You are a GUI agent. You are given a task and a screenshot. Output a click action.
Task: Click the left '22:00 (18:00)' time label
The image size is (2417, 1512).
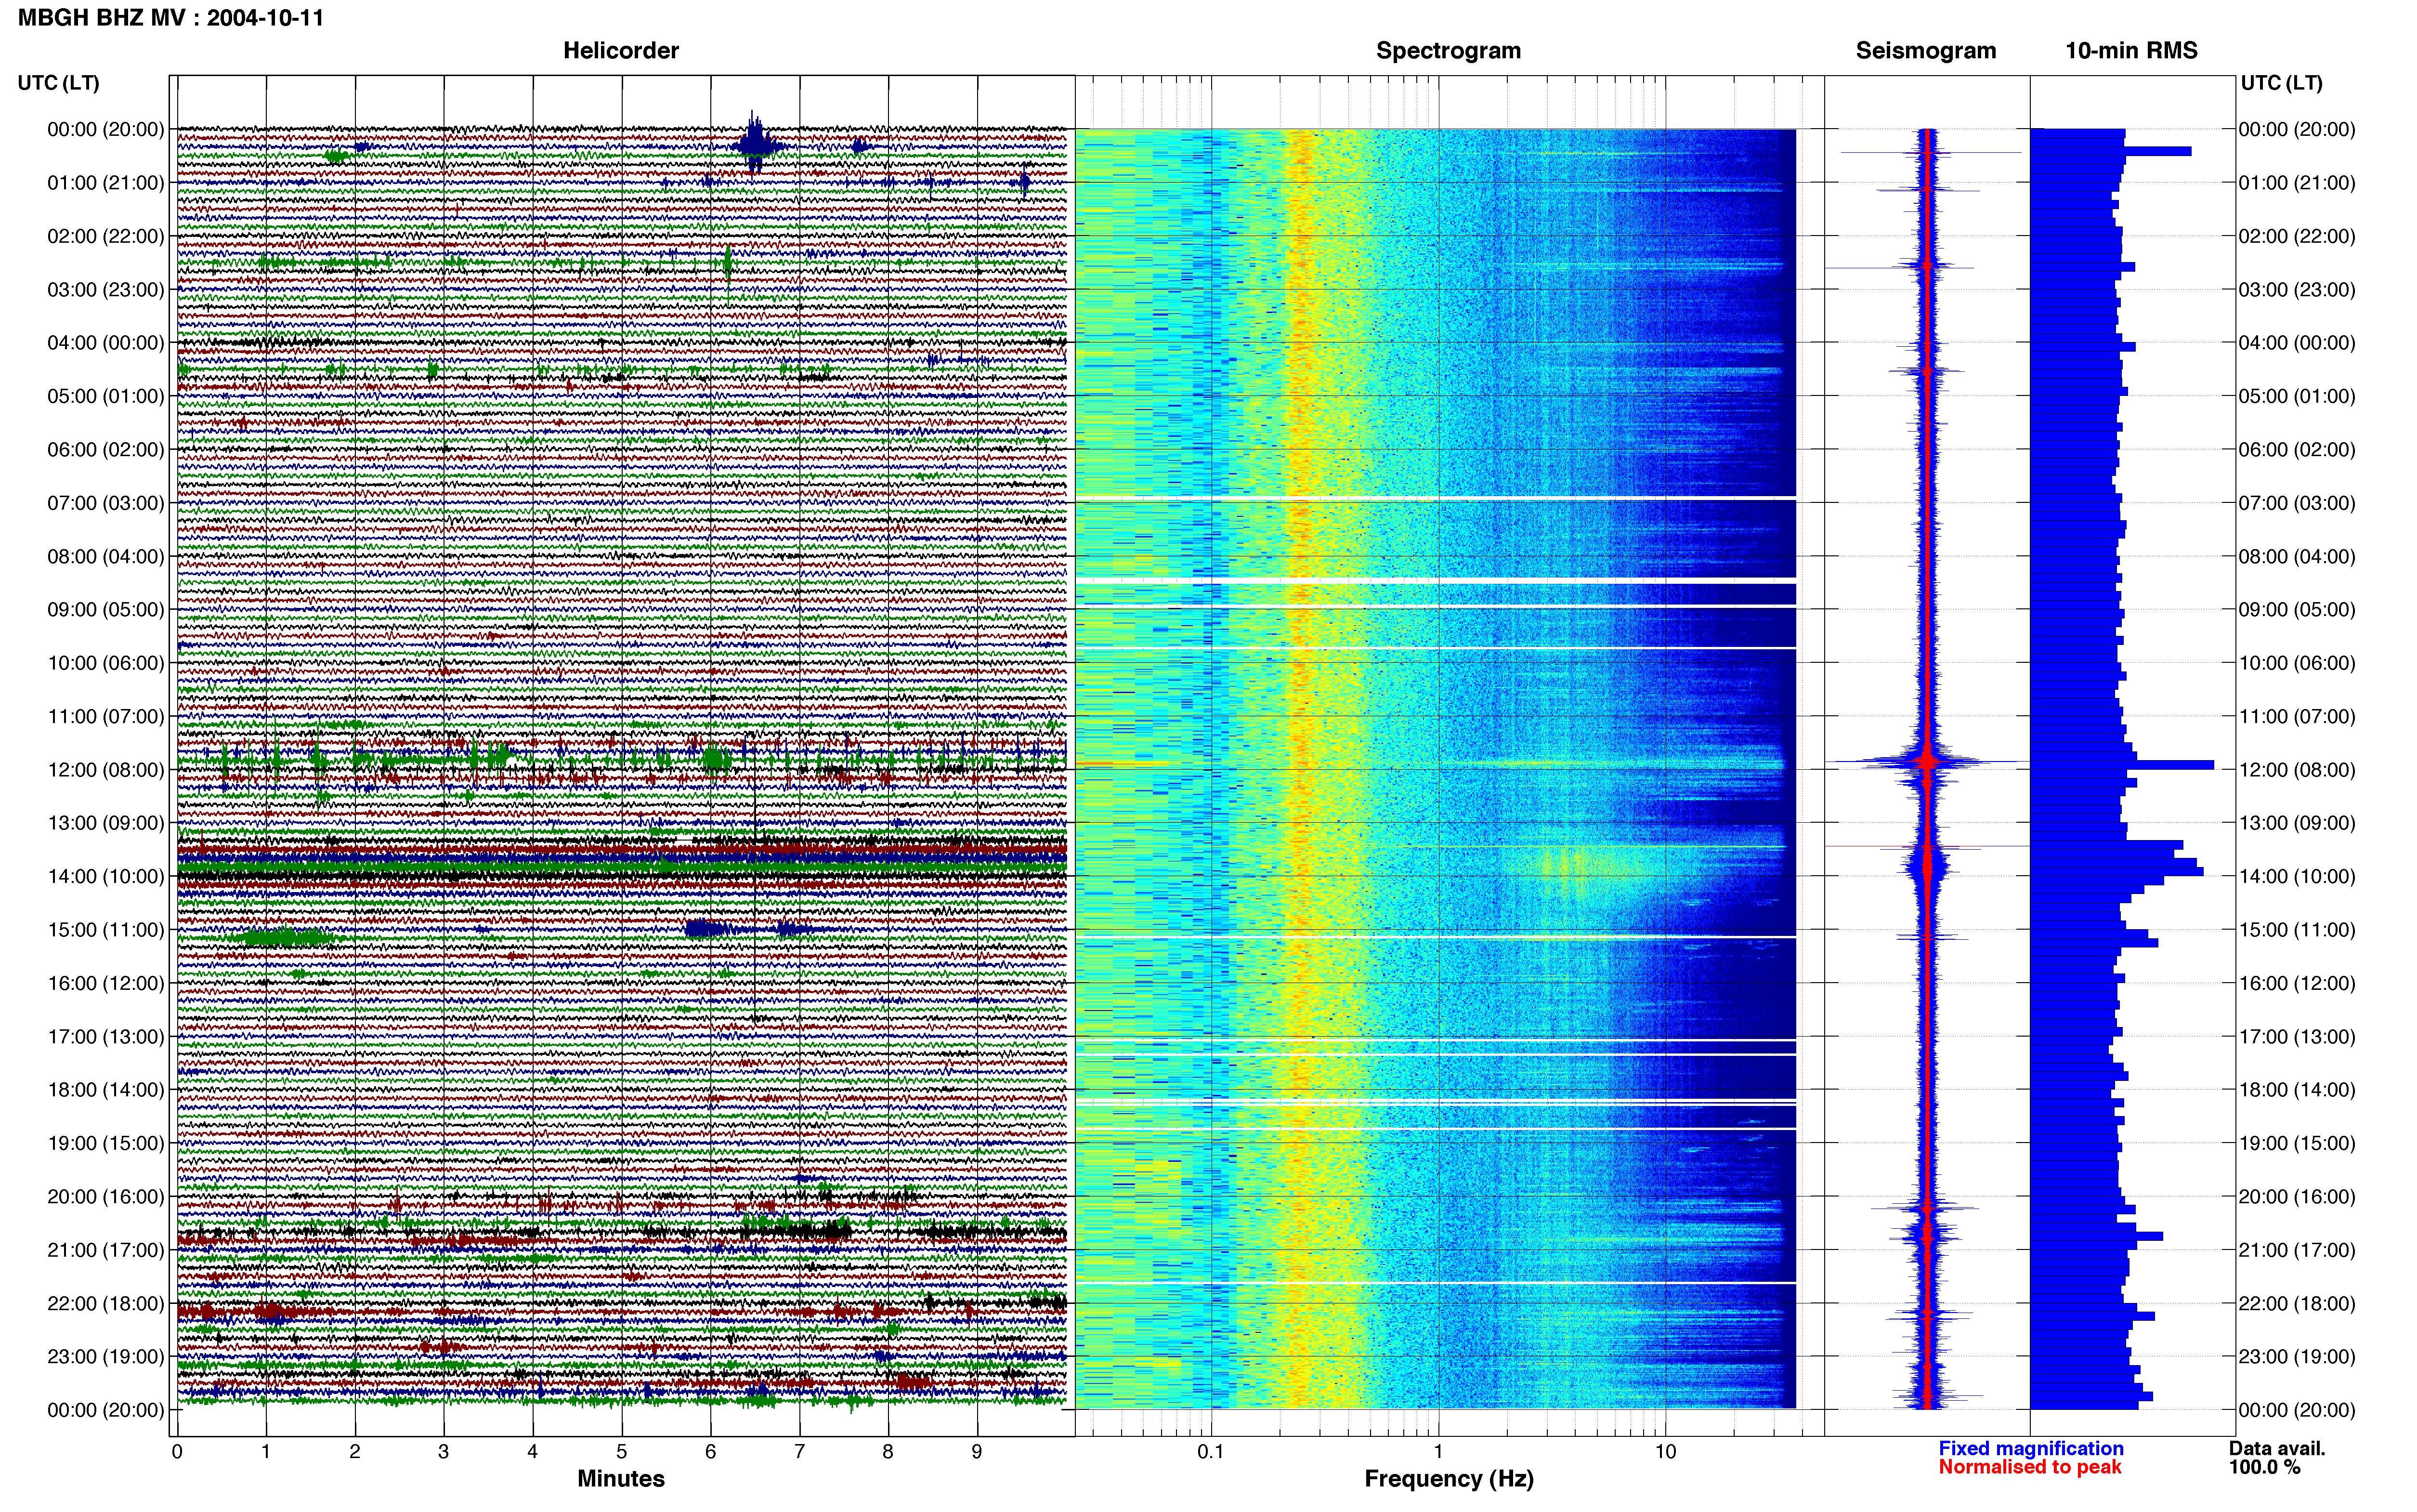click(106, 1303)
